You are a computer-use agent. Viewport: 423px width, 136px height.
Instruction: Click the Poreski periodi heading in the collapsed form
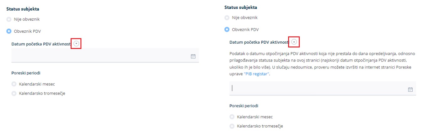(x=26, y=73)
